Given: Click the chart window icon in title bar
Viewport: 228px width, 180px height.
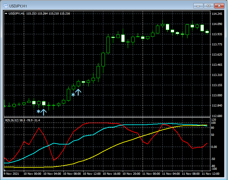Looking at the screenshot, I should 5,6.
